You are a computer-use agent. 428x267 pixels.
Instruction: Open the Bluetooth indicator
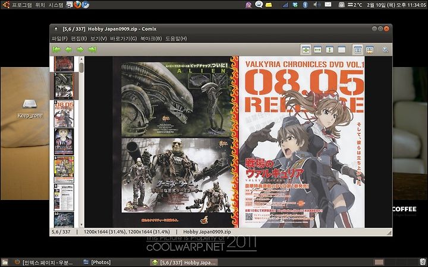point(305,5)
